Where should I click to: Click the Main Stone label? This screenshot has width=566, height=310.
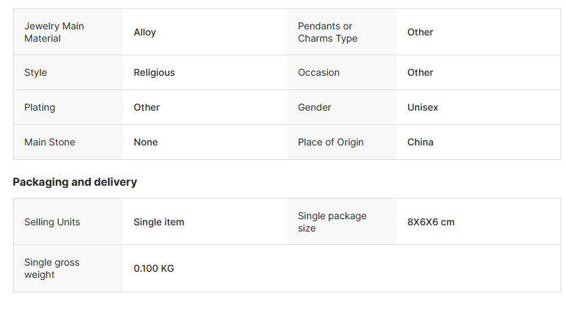pos(49,142)
